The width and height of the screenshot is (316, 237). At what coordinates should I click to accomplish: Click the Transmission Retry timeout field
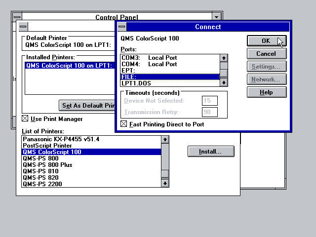pos(210,112)
